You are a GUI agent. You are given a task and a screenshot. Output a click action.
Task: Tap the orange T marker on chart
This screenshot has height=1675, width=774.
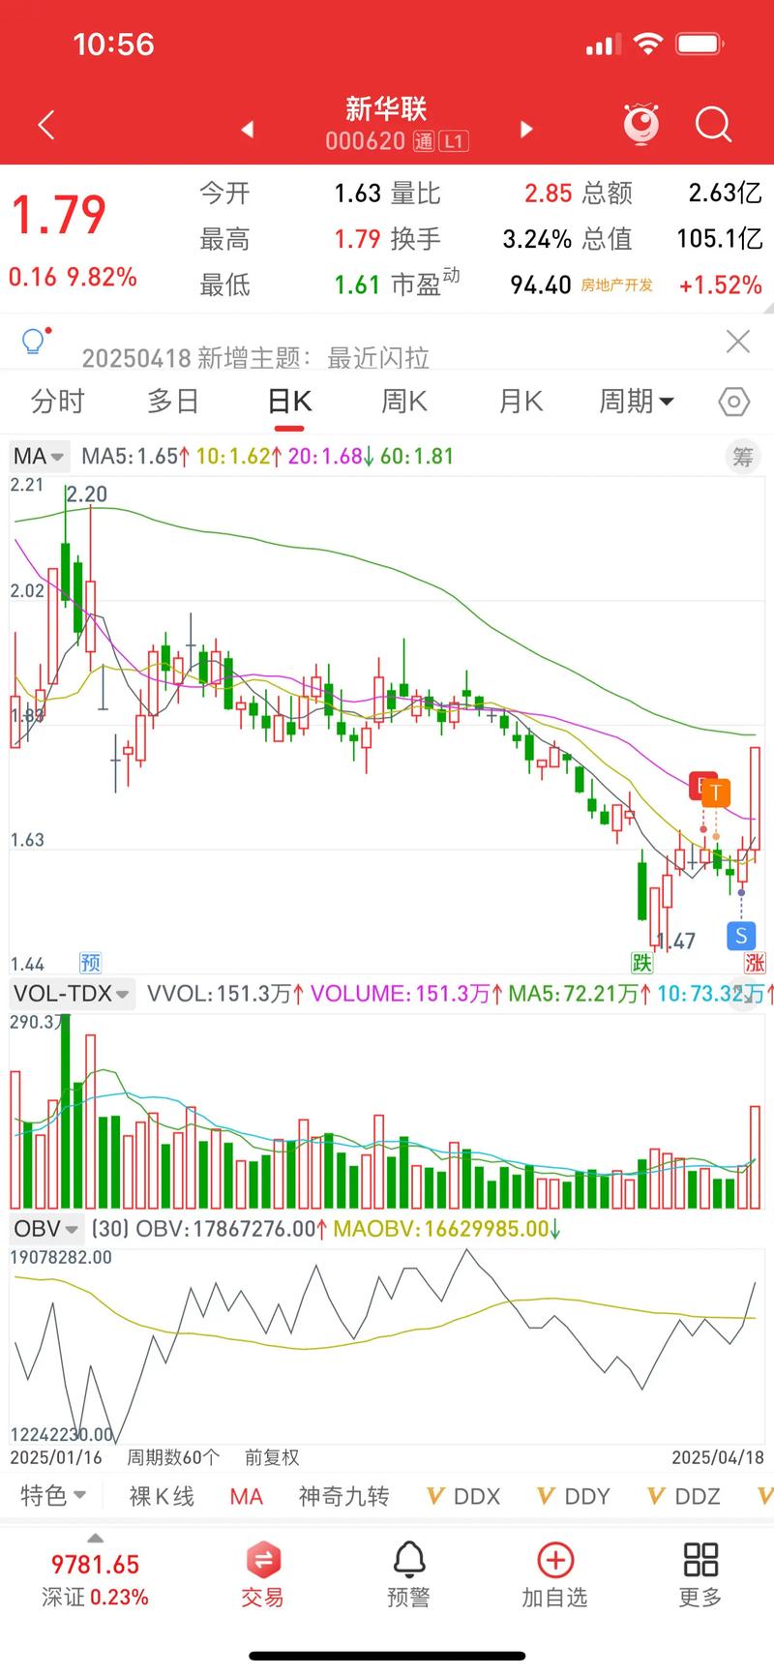(715, 793)
